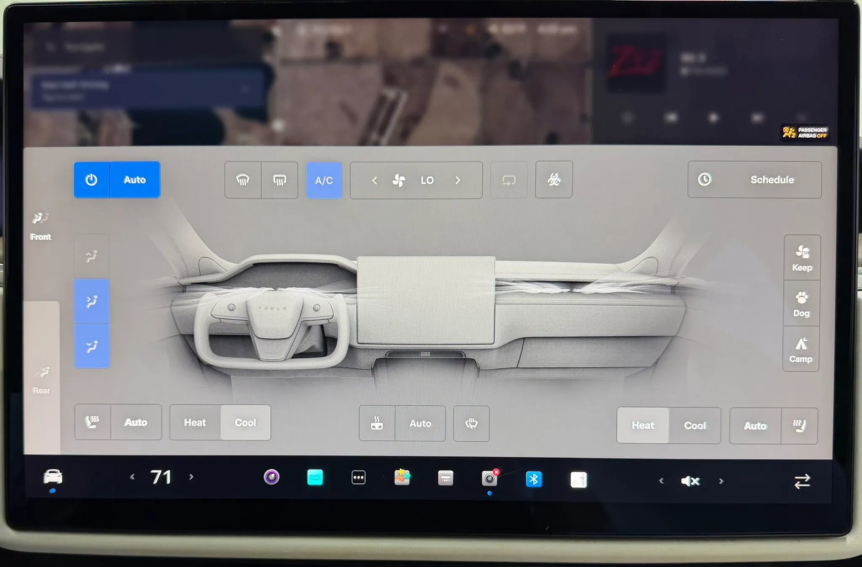Increase fan speed with right chevron
Image resolution: width=862 pixels, height=567 pixels.
coord(458,180)
